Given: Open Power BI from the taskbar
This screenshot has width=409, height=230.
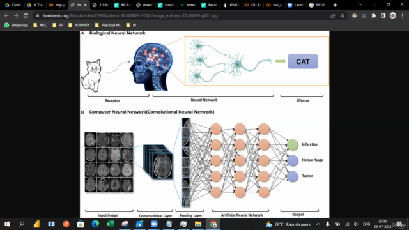Looking at the screenshot, I should click(36, 224).
